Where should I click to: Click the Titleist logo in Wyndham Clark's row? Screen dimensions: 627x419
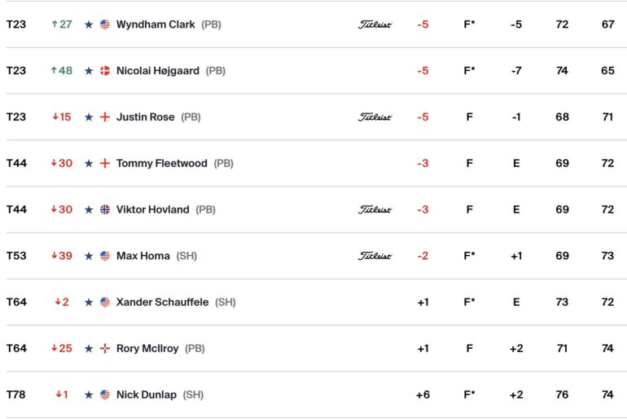[375, 24]
